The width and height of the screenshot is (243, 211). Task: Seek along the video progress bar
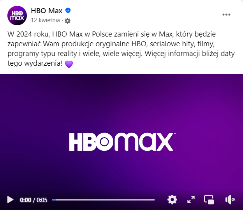[103, 200]
